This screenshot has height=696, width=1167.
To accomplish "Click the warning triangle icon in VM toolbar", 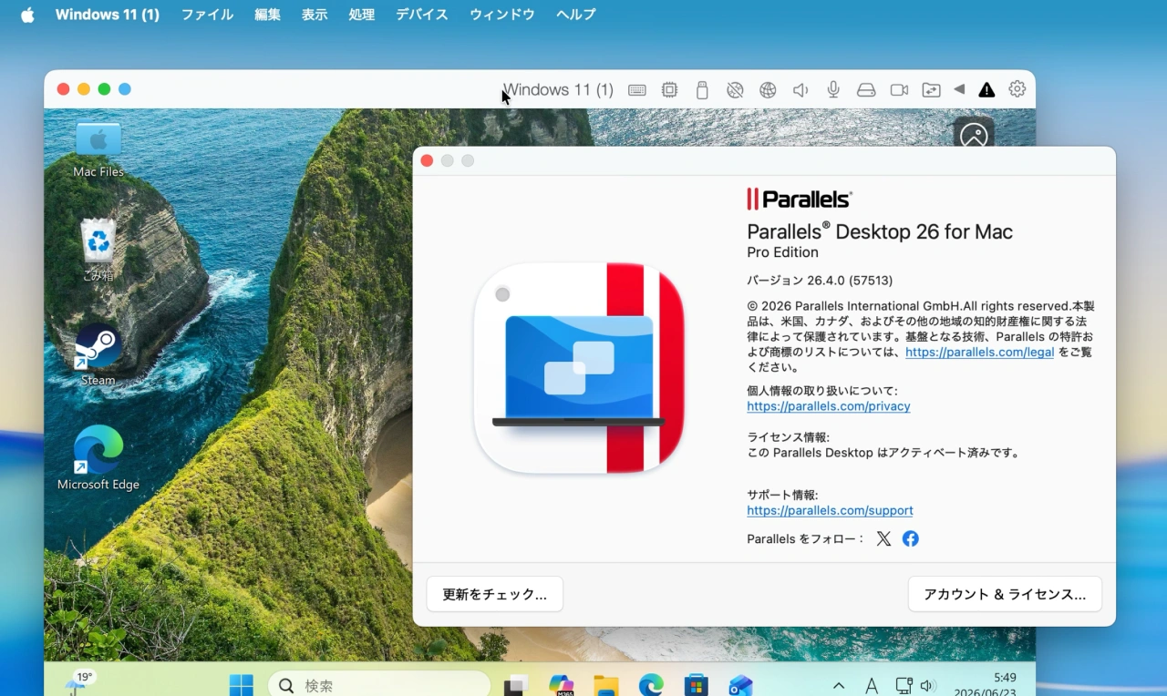I will tap(986, 90).
